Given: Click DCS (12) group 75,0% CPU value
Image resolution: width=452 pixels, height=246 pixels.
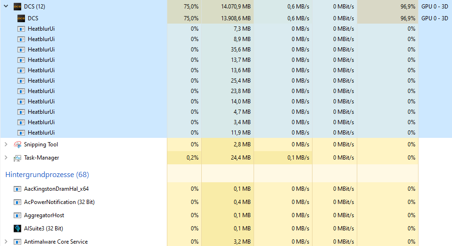Looking at the screenshot, I should pyautogui.click(x=191, y=6).
